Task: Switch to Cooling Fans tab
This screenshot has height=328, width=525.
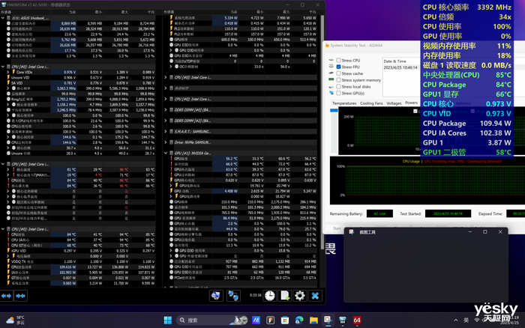Action: click(371, 103)
